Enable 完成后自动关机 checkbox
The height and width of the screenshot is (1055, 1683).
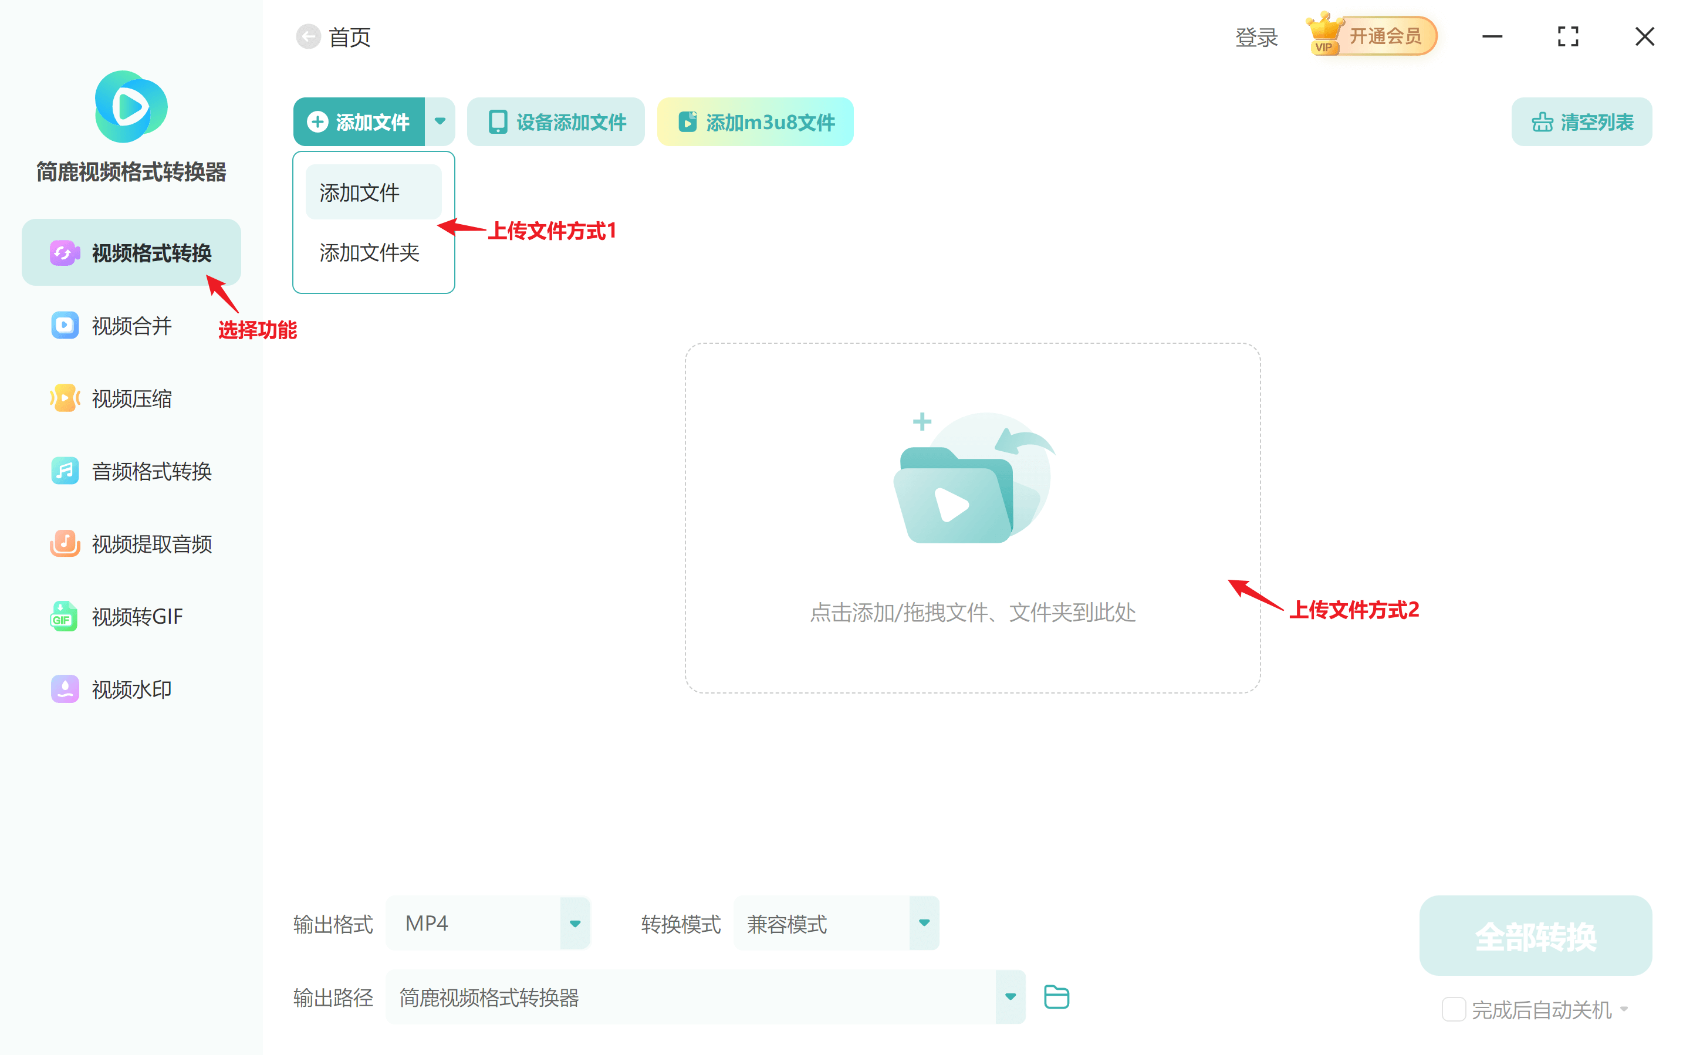point(1454,1009)
